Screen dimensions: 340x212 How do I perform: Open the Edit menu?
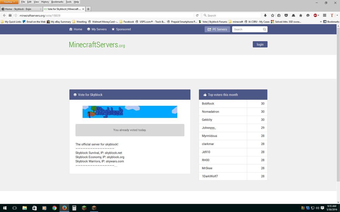[29, 2]
